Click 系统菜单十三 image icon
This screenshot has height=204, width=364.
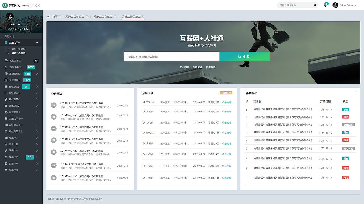coord(6,131)
